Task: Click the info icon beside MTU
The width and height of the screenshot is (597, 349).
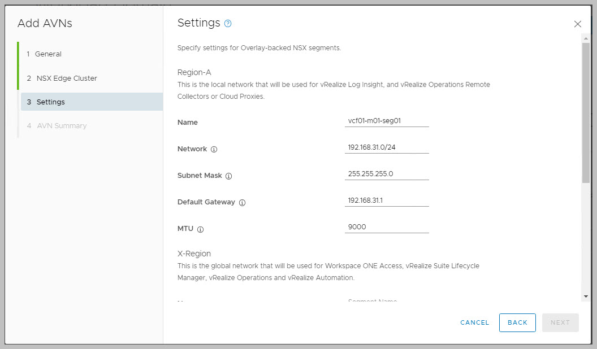Action: 200,229
